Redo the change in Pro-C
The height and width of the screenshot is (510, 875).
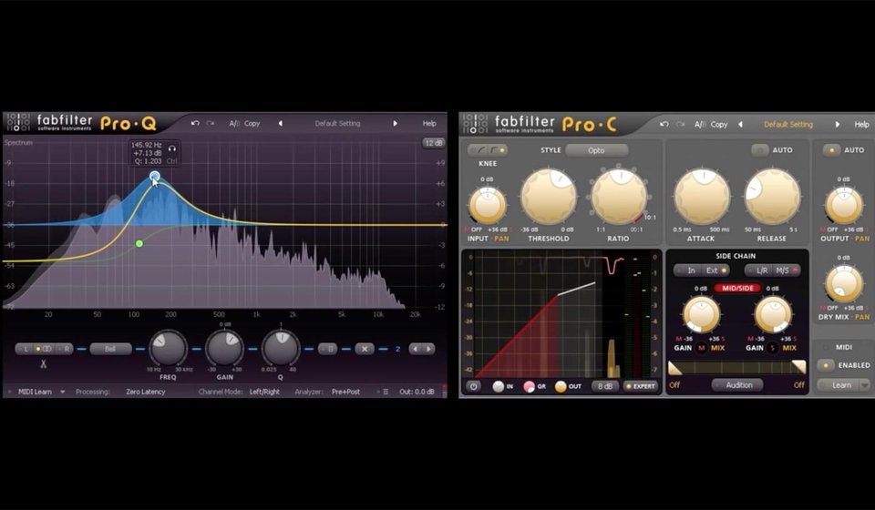tap(680, 124)
